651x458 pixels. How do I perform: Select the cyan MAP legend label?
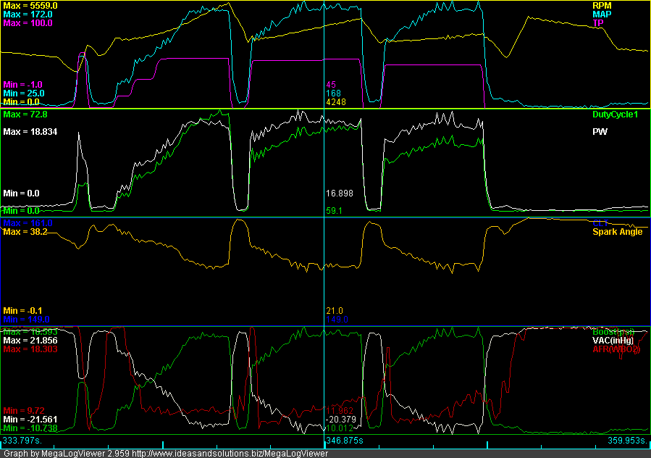click(x=602, y=14)
